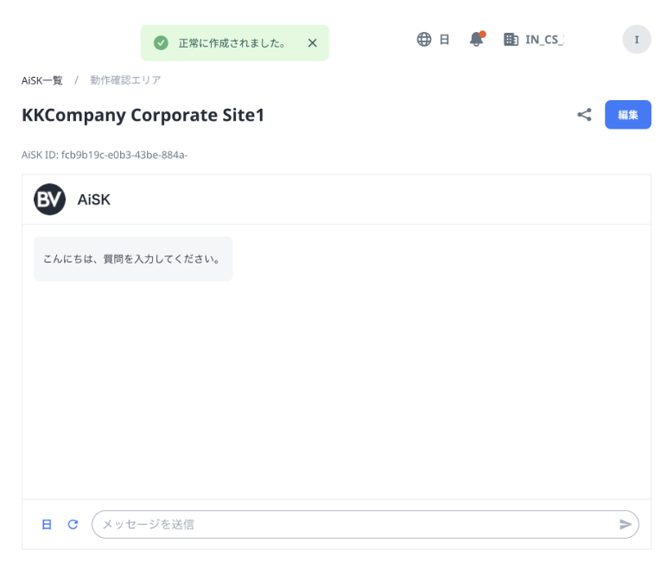Send message with paper plane icon

[x=625, y=524]
